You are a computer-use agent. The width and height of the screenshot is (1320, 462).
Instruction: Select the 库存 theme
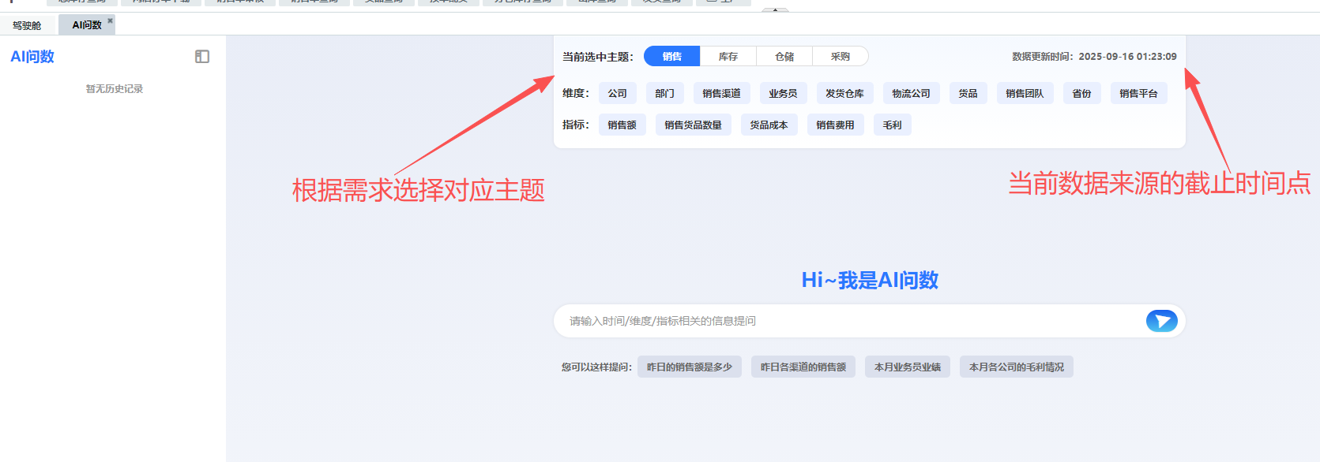tap(728, 57)
